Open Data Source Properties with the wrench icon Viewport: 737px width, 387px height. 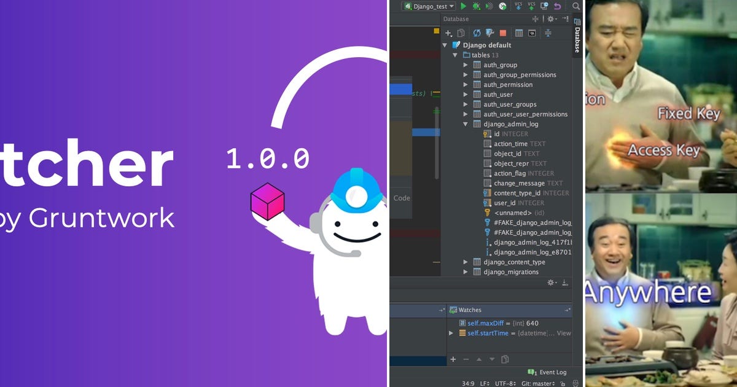[x=489, y=33]
